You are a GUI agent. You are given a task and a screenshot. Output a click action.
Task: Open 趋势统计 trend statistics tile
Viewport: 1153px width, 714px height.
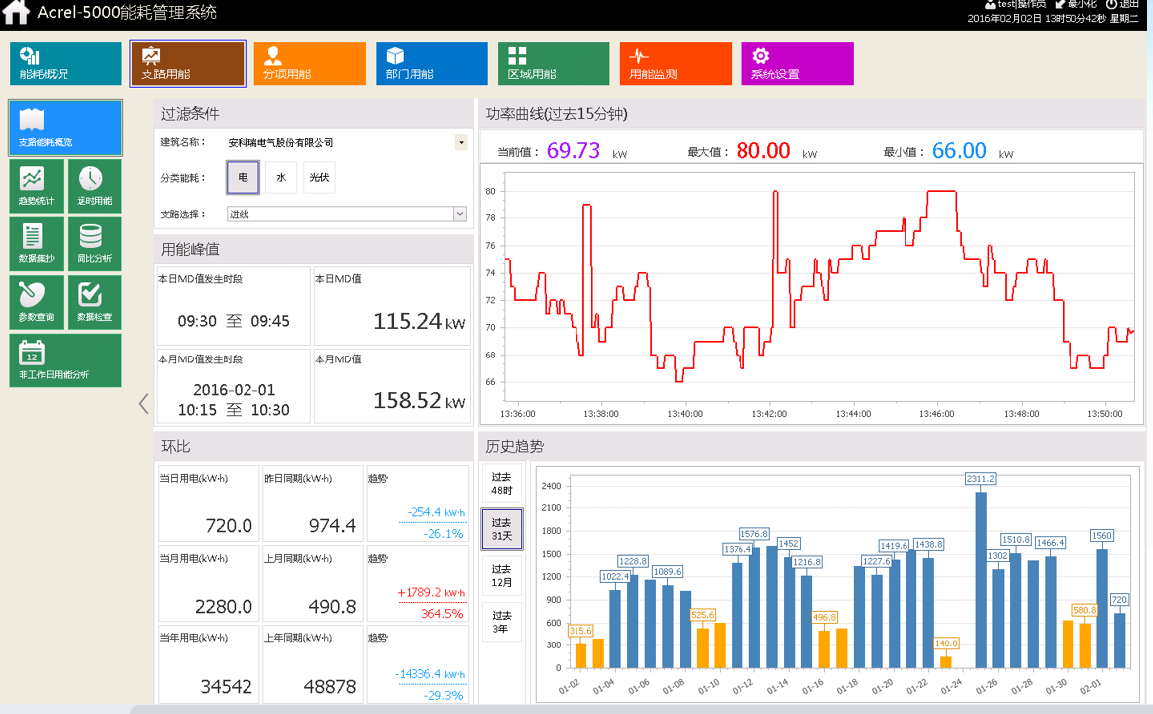(x=36, y=185)
